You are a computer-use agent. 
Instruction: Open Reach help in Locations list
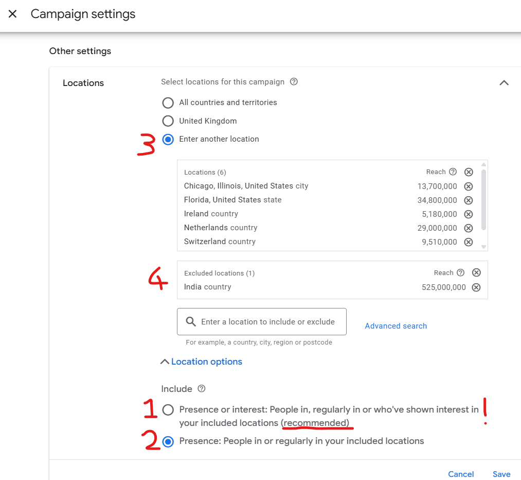(453, 172)
